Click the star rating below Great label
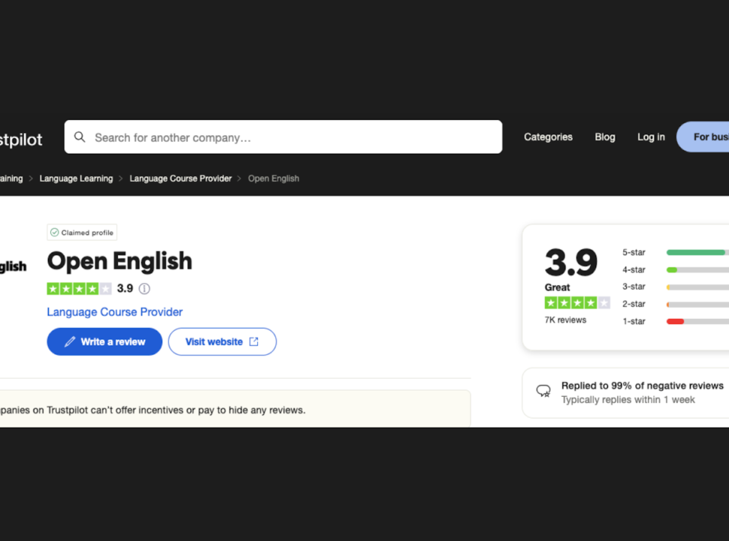729x541 pixels. tap(577, 303)
